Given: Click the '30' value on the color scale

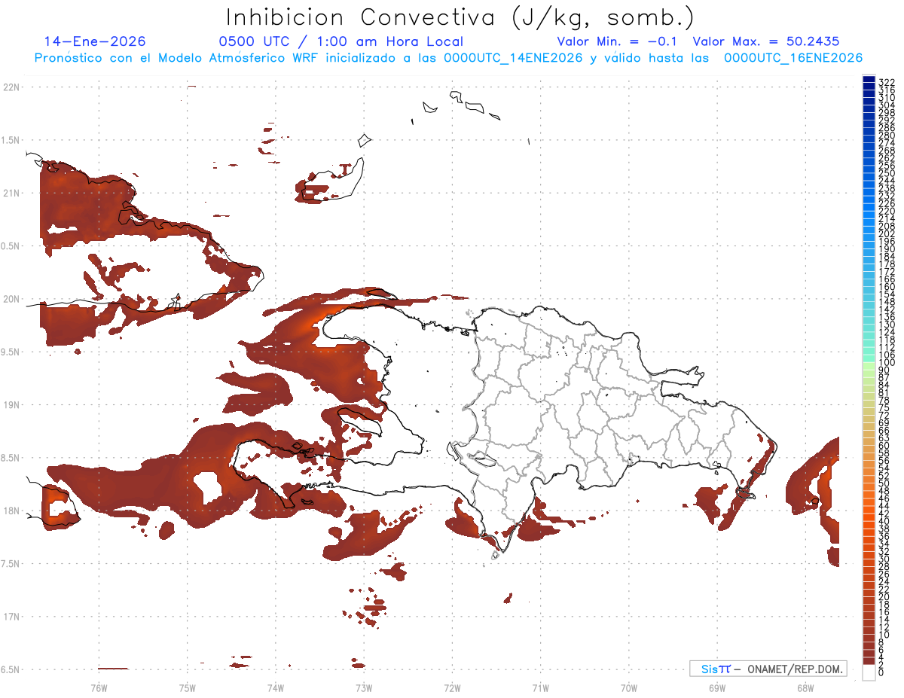Looking at the screenshot, I should pyautogui.click(x=884, y=559).
